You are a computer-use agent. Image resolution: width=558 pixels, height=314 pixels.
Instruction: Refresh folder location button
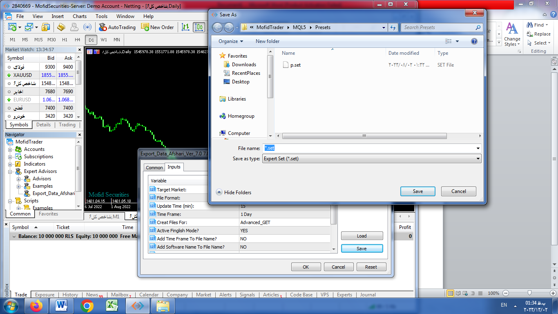coord(393,27)
